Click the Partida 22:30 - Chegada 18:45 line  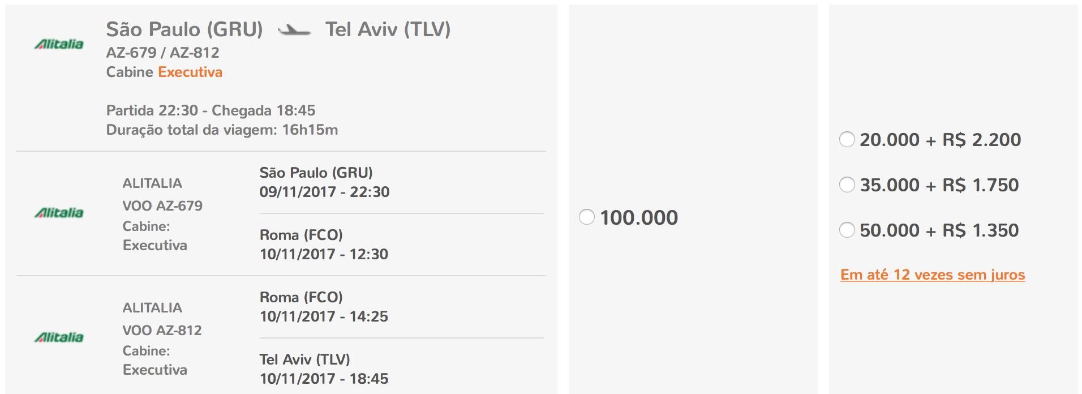tap(211, 110)
